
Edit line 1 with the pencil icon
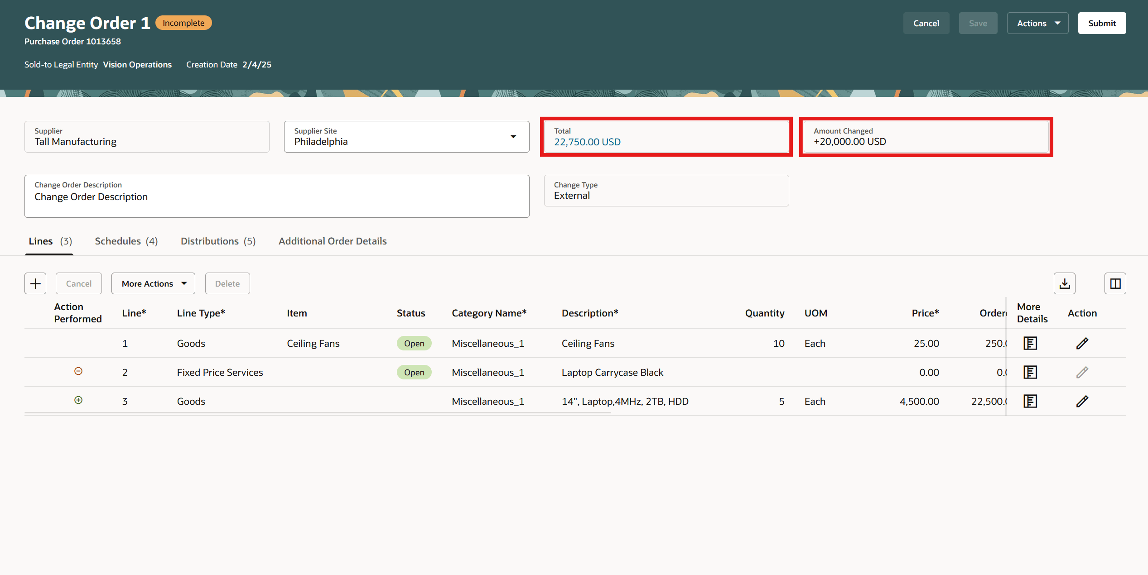point(1082,343)
